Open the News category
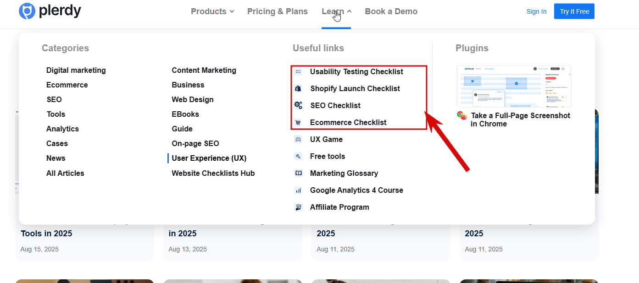 pos(56,158)
